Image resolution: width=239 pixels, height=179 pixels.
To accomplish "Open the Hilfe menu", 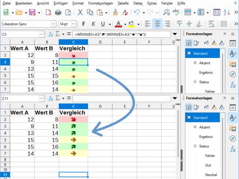I will (181, 3).
